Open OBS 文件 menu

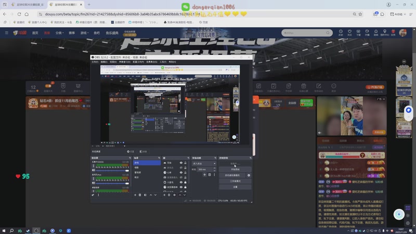click(x=95, y=62)
